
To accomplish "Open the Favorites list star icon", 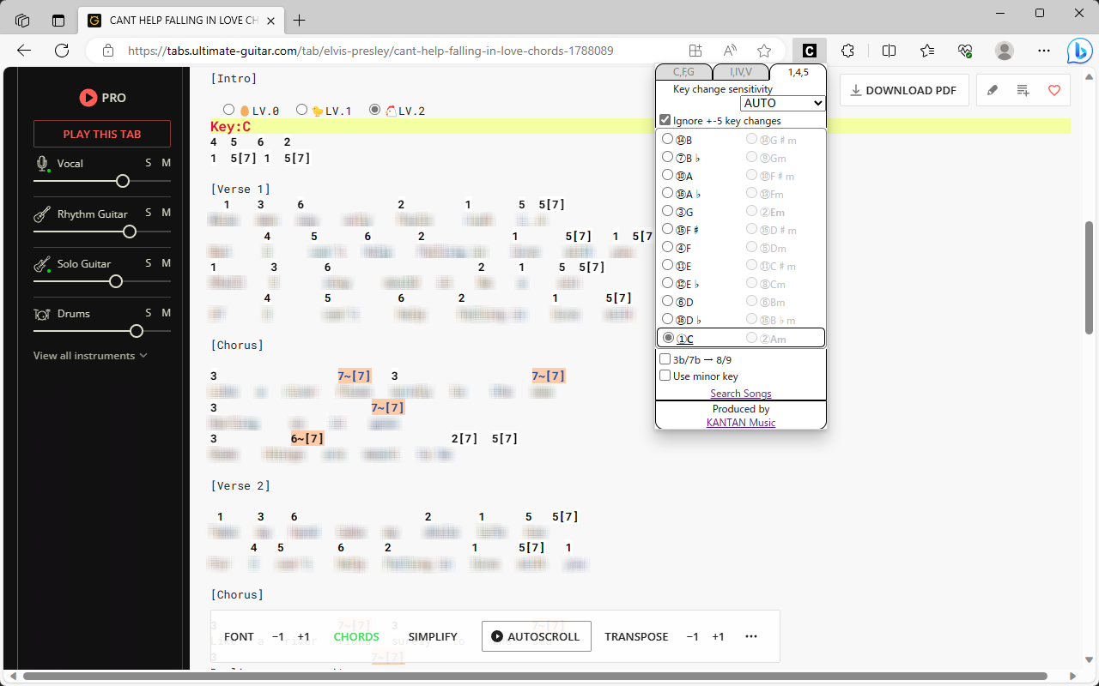I will [x=927, y=51].
